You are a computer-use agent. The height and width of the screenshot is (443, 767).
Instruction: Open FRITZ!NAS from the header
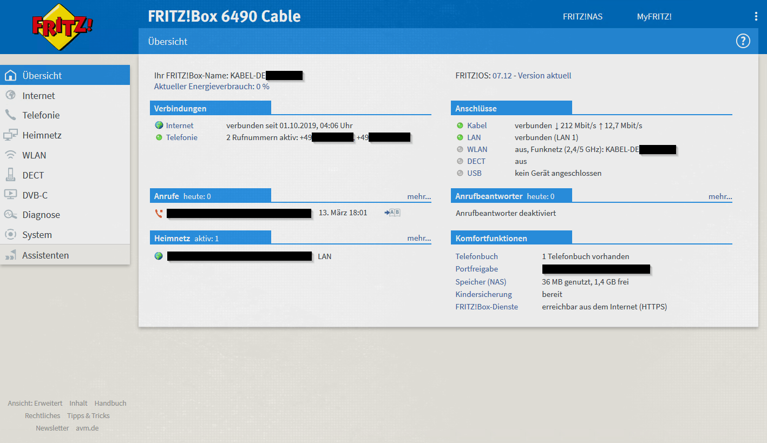point(582,17)
